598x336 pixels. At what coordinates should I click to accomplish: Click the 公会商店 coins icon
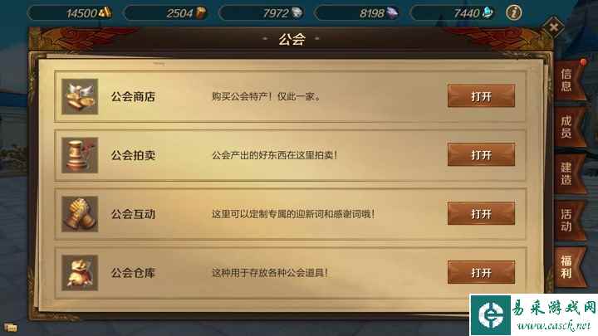80,96
